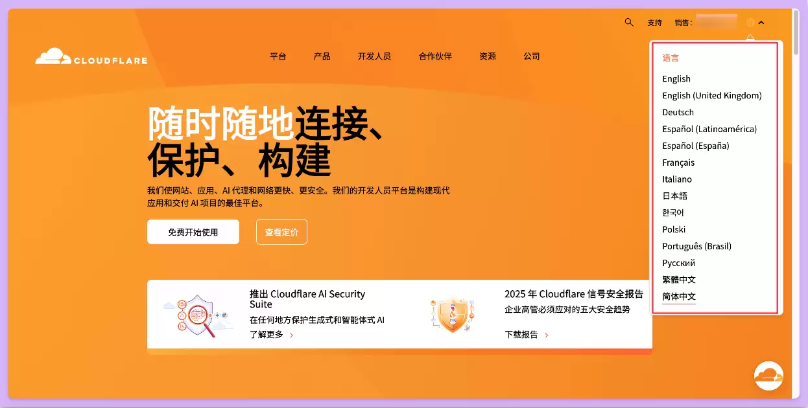
Task: Click 下载报告 link
Action: coord(521,335)
